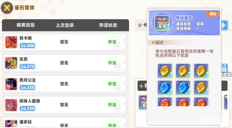Image resolution: width=232 pixels, height=128 pixels.
Task: Select 狮身人面像 boss portrait
Action: [x=11, y=105]
